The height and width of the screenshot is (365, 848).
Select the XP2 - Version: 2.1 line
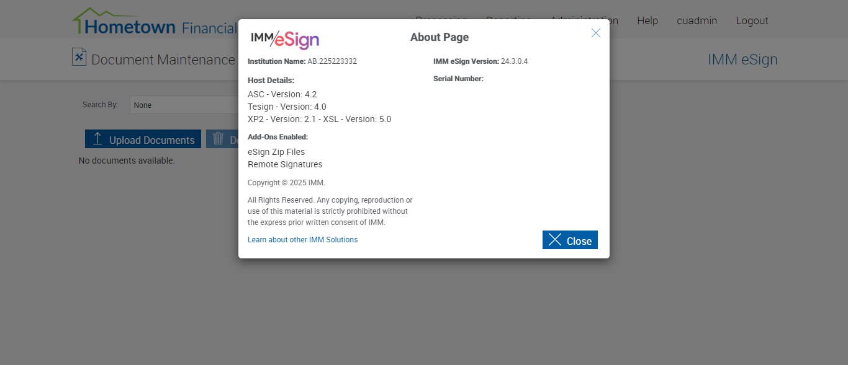tap(320, 119)
